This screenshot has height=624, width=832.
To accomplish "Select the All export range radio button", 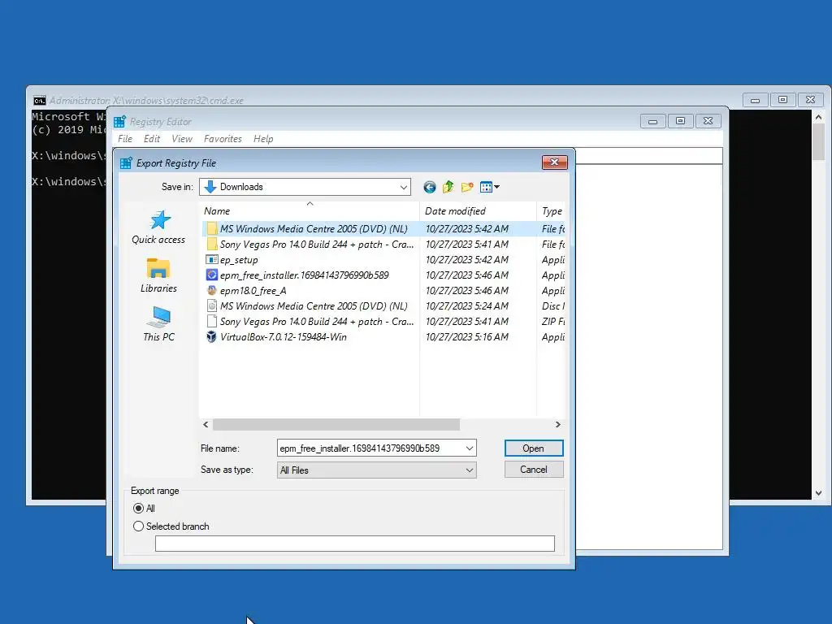I will (x=138, y=509).
